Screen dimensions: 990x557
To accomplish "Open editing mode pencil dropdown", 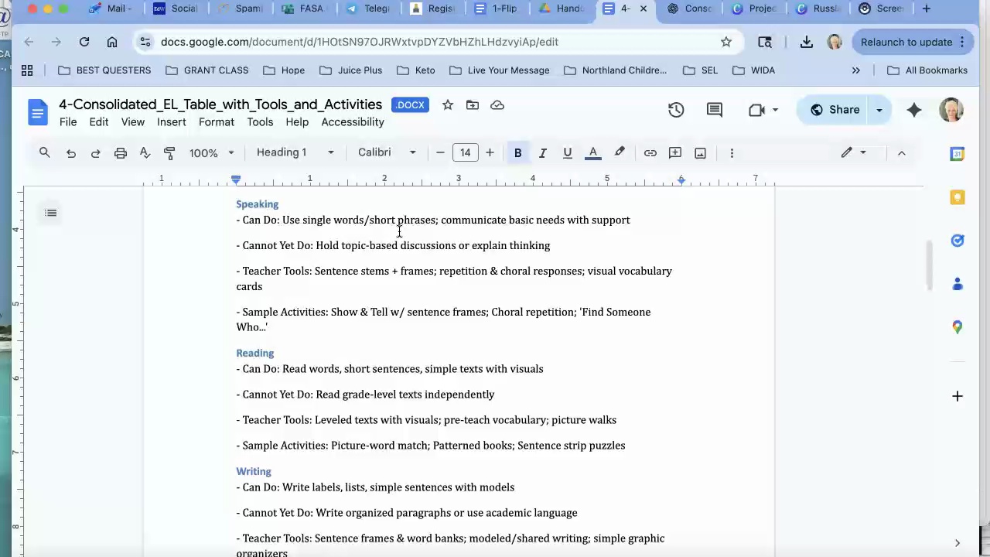I will click(854, 153).
